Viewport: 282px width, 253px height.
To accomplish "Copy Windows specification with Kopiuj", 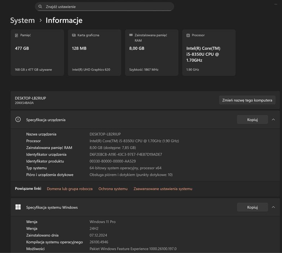I will [252, 207].
